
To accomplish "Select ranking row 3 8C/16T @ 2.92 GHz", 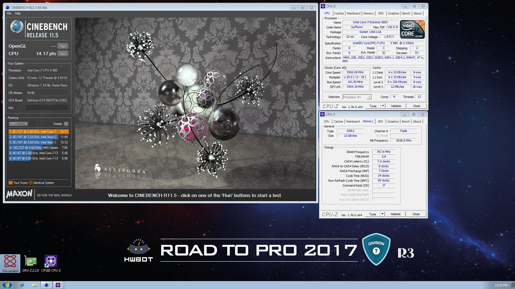I will point(39,142).
